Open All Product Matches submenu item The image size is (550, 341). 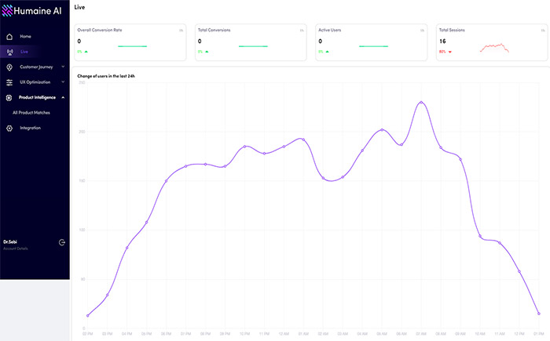point(31,112)
